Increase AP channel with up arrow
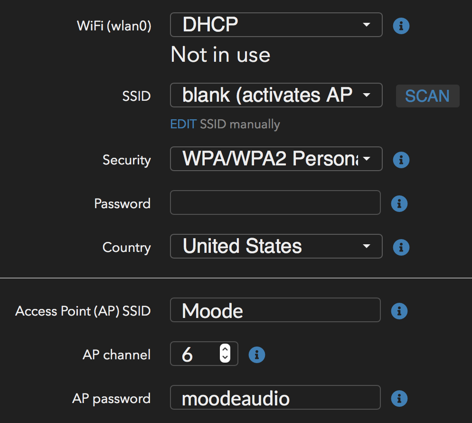Screen dimensions: 472x423 225,349
